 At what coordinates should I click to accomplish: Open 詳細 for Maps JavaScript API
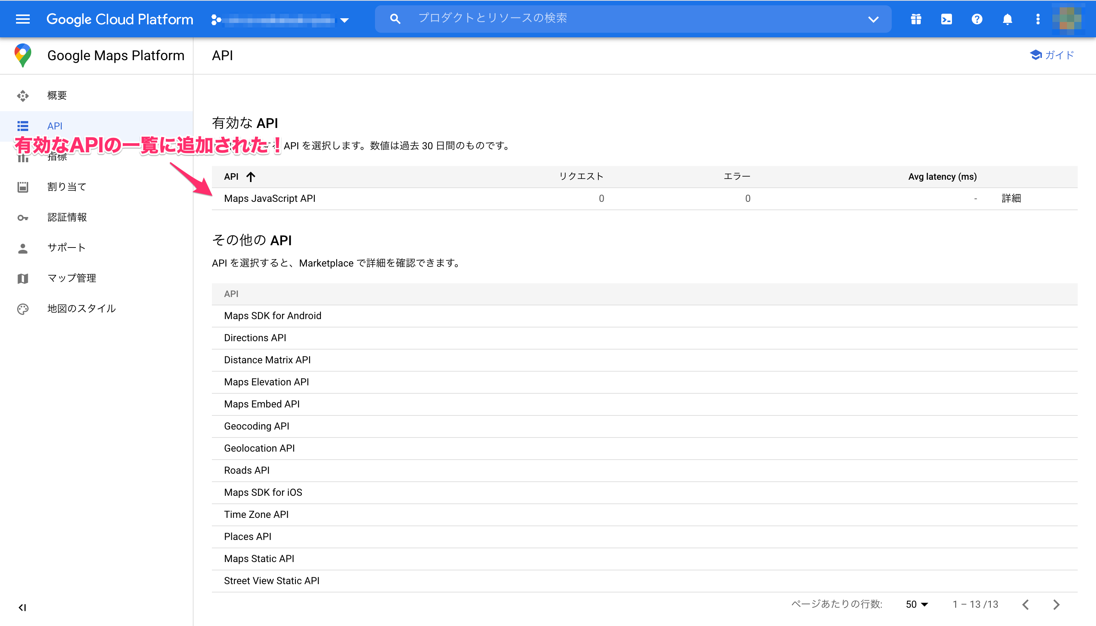[1011, 198]
